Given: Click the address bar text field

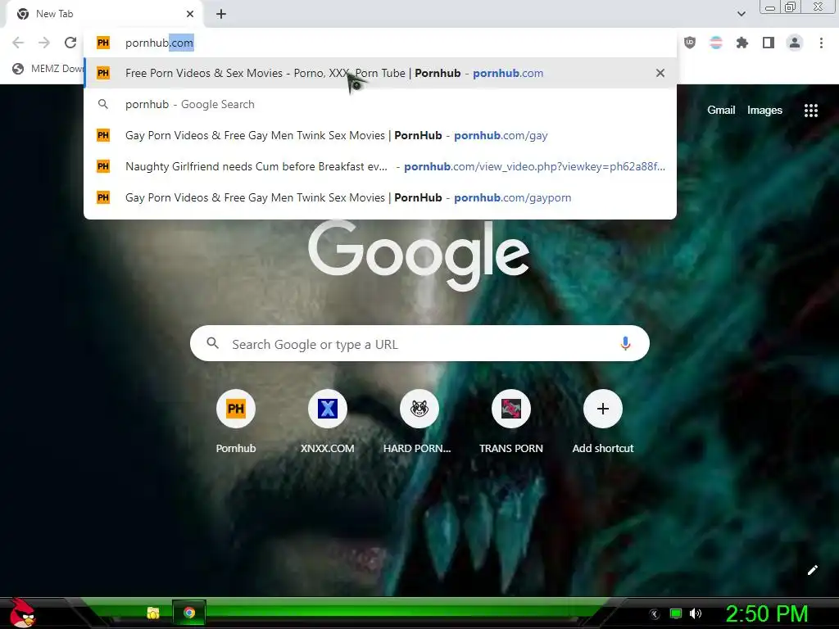Looking at the screenshot, I should 380,43.
